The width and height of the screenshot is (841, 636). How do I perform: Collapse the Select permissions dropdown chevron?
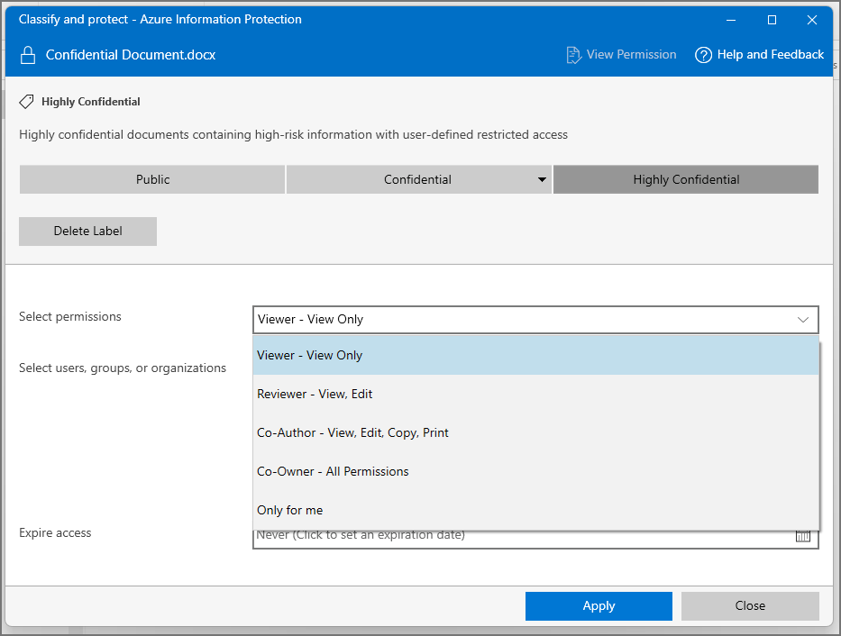[803, 320]
